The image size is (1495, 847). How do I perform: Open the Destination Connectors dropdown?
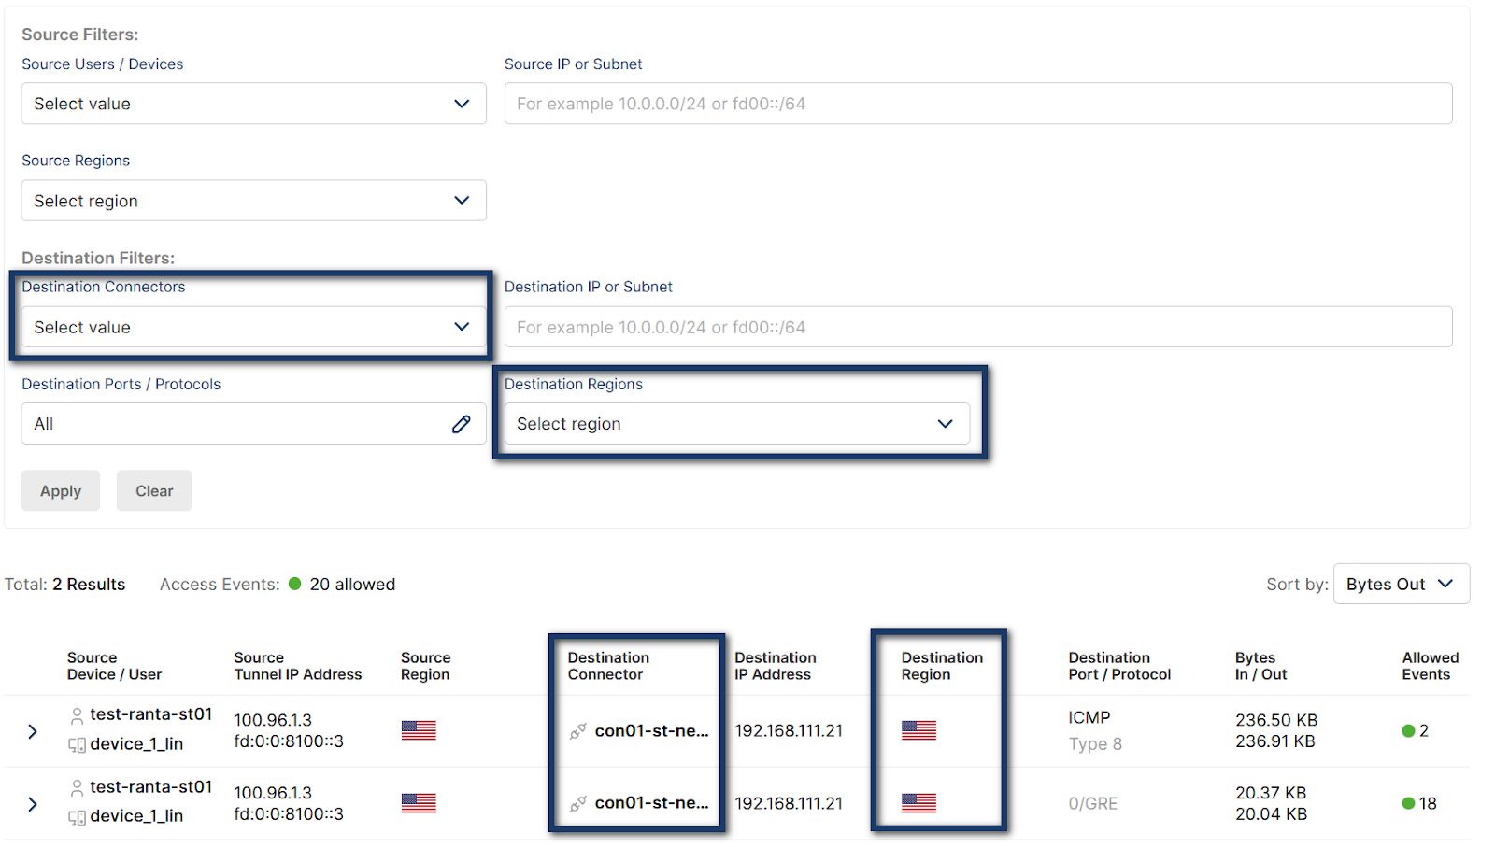(253, 327)
